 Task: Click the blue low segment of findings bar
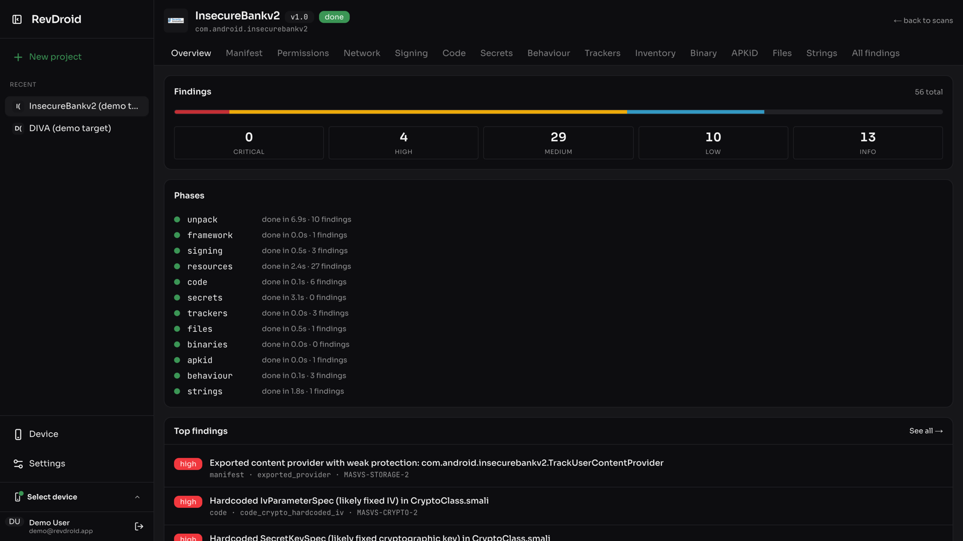coord(696,112)
